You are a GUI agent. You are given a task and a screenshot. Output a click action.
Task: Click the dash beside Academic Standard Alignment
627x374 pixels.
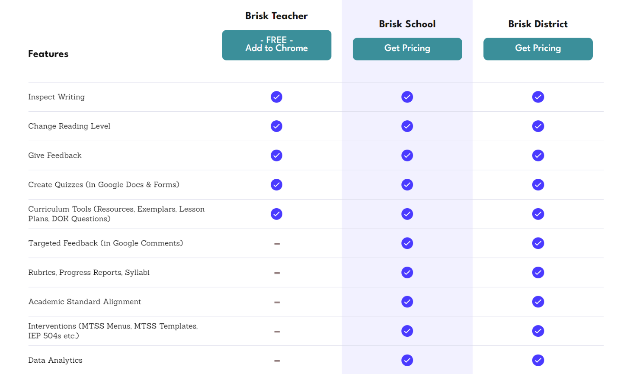click(x=276, y=302)
